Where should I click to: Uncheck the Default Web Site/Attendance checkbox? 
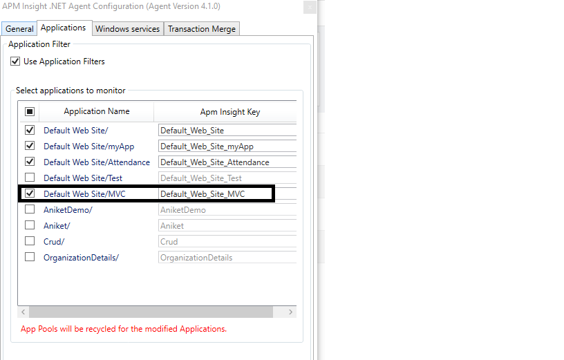click(x=30, y=162)
